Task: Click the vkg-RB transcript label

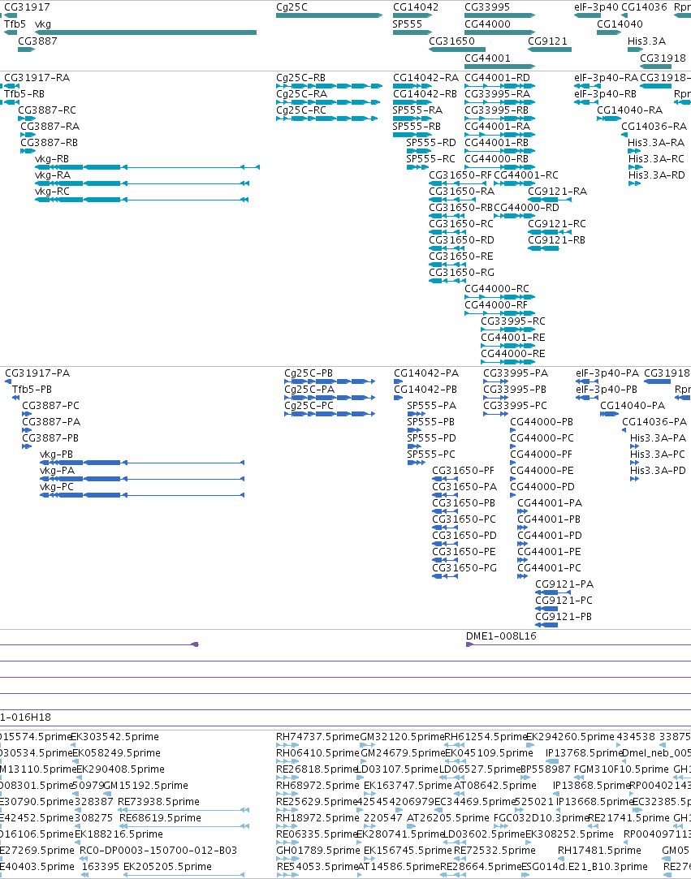Action: [x=52, y=159]
